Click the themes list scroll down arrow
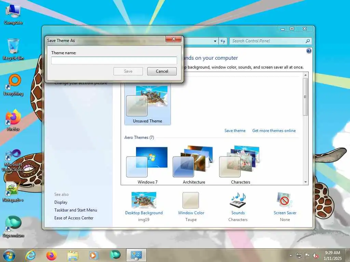350x262 pixels. (x=306, y=182)
